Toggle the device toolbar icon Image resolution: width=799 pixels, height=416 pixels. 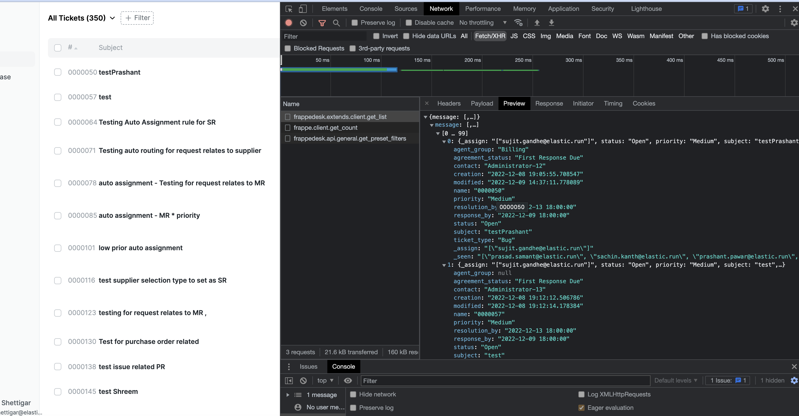[x=302, y=9]
